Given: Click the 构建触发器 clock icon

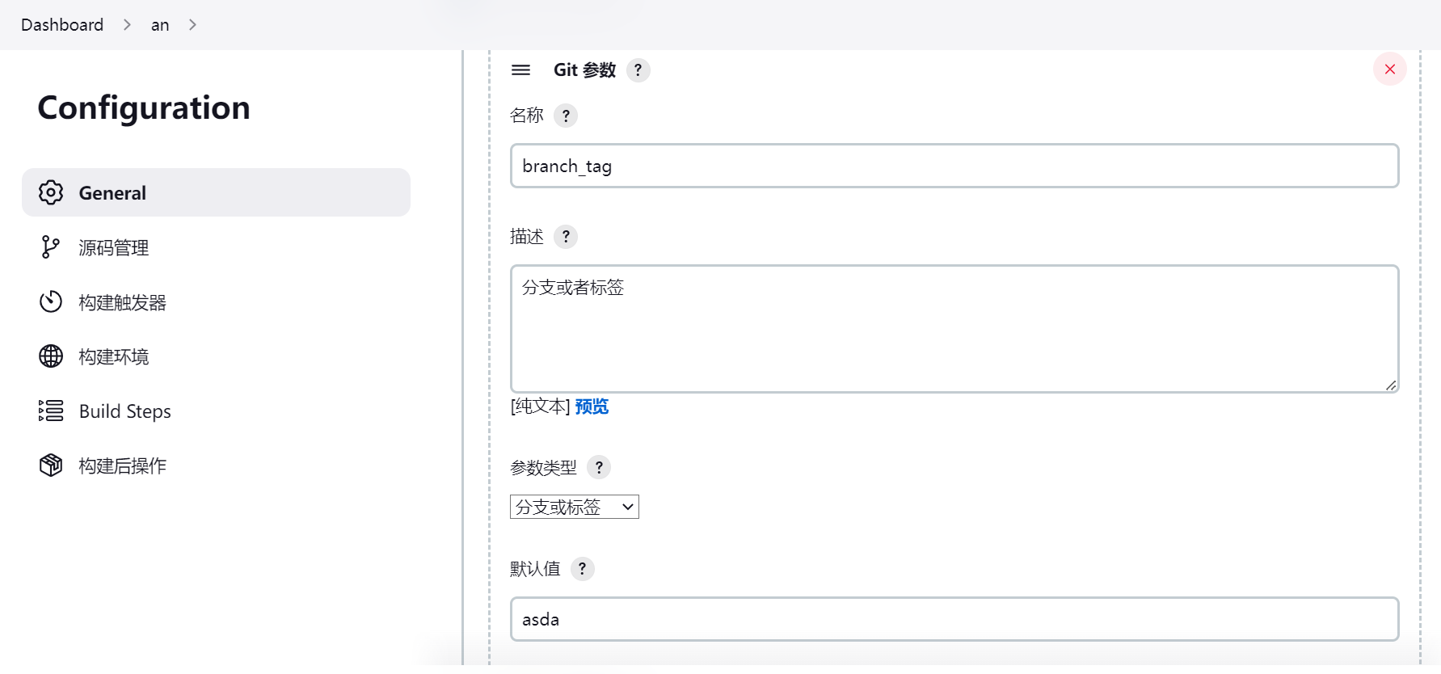Looking at the screenshot, I should pyautogui.click(x=51, y=301).
